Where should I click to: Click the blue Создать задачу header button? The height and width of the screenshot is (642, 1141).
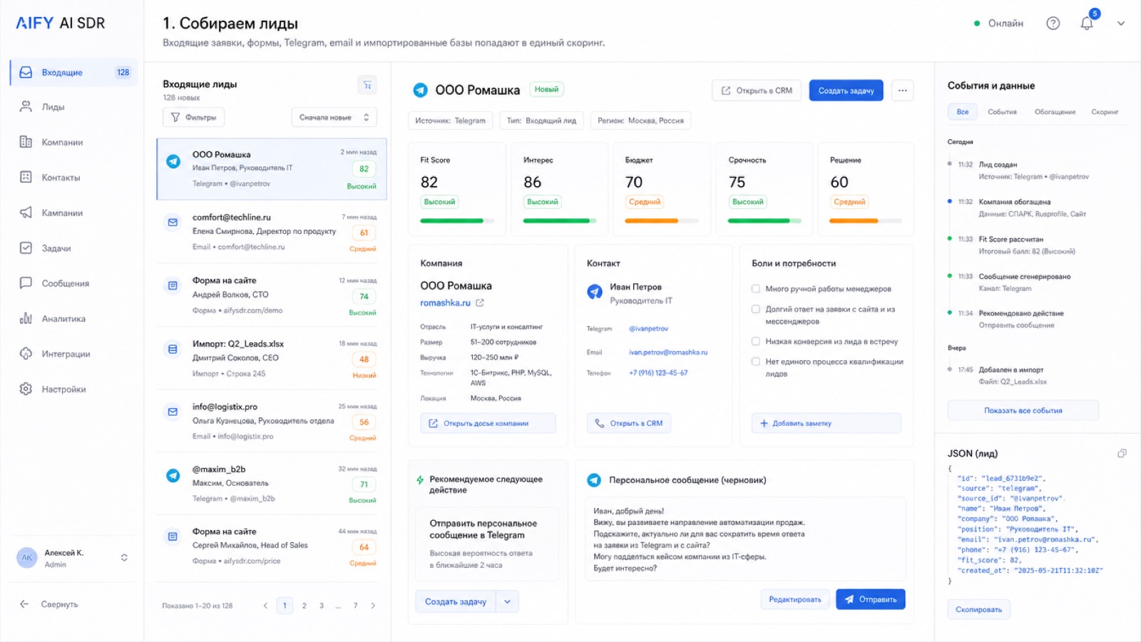tap(846, 91)
